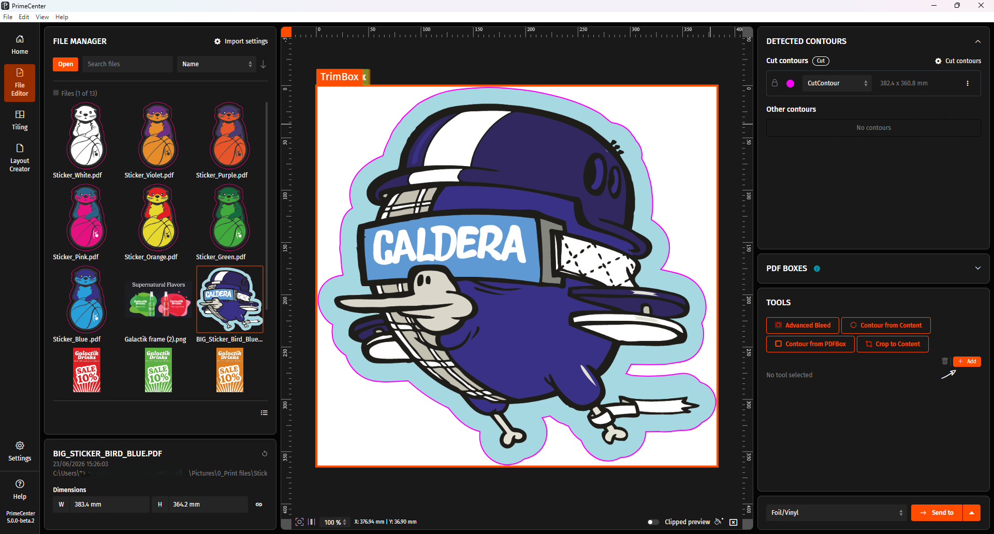Click the close preview box icon
Viewport: 994px width, 534px height.
click(734, 522)
